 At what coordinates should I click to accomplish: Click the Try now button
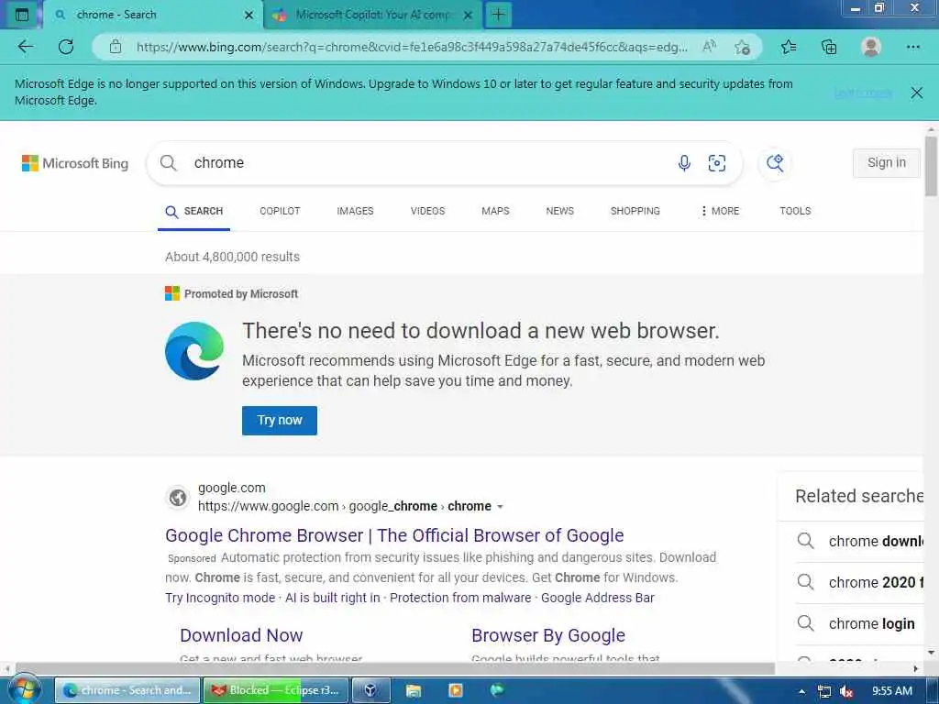pos(280,420)
